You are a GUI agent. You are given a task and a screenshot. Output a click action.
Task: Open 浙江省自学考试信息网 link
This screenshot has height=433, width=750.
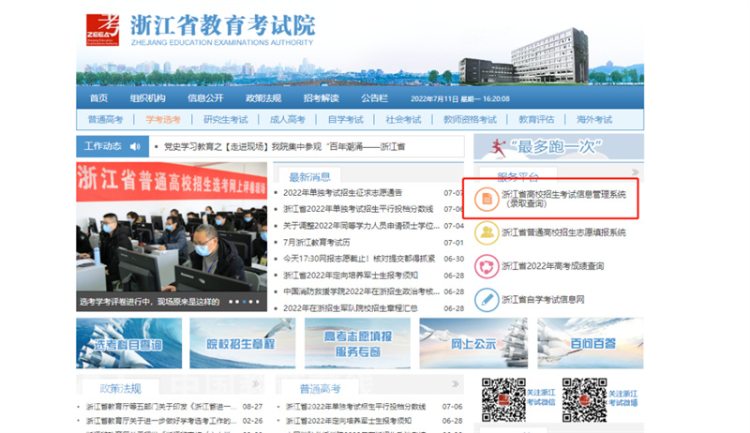(543, 300)
